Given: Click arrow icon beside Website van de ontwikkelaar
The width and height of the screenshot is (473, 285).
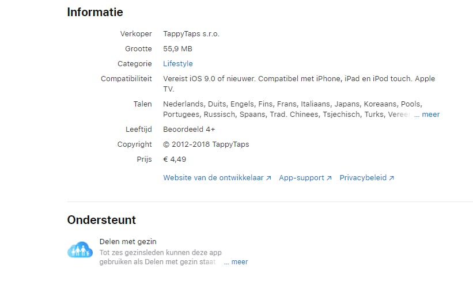Looking at the screenshot, I should point(268,178).
